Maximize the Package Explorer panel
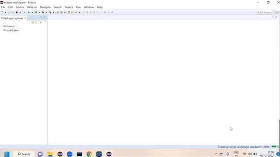Screen dimensions: 280x157 [x=45, y=17]
